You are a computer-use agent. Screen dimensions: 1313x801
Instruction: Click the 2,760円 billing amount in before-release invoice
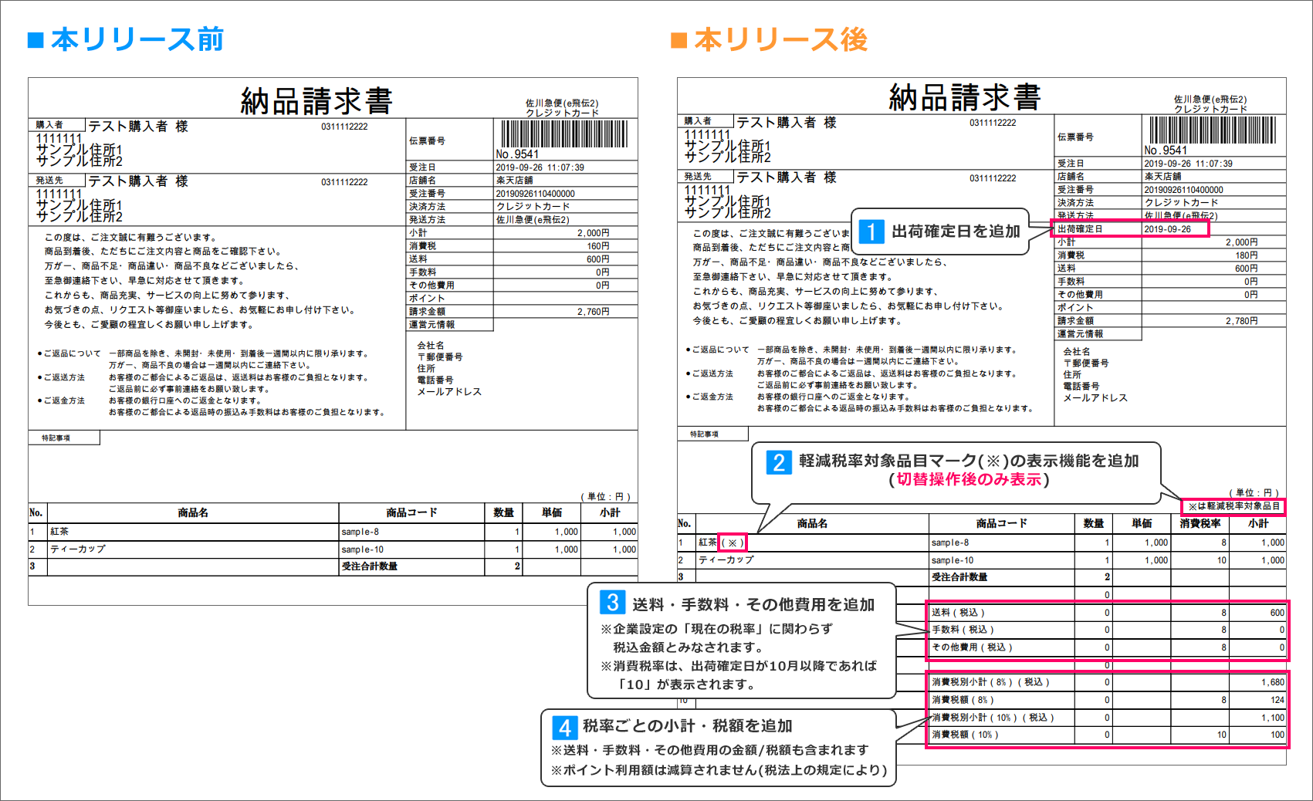pos(593,312)
